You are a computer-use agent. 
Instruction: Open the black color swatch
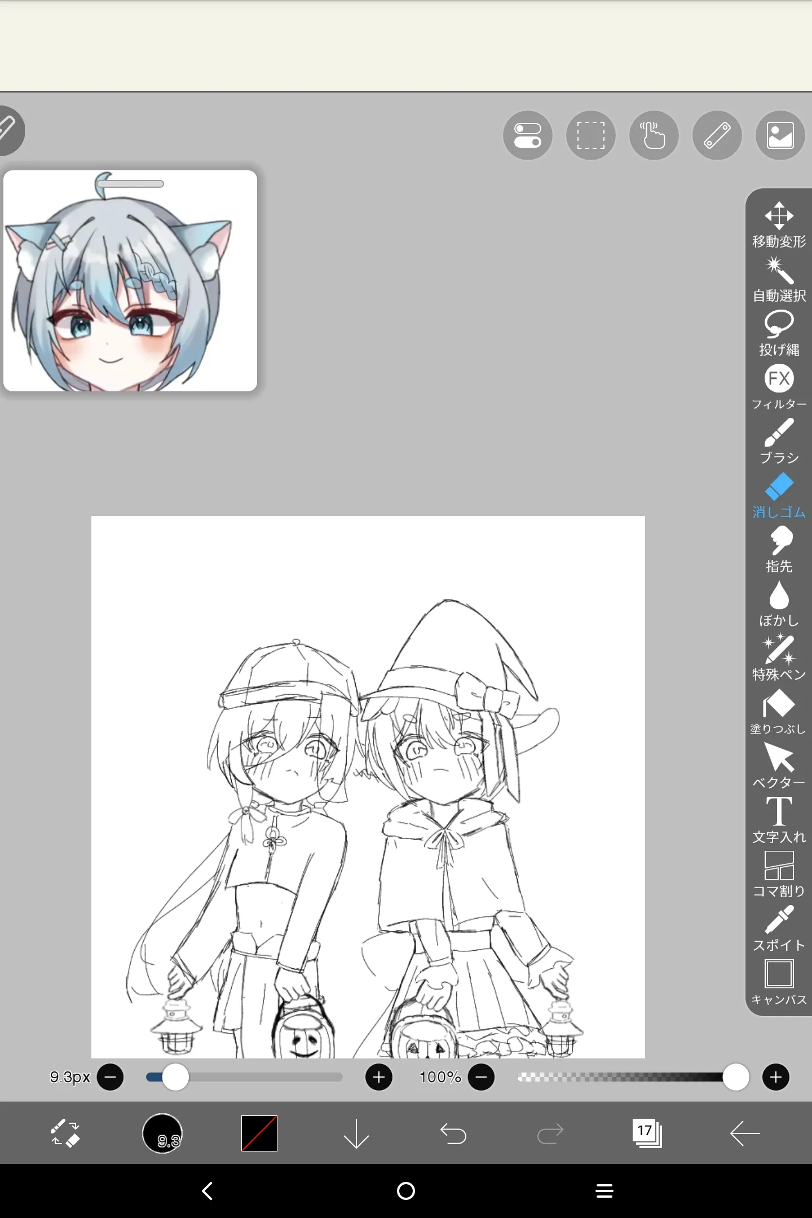[x=259, y=1133]
